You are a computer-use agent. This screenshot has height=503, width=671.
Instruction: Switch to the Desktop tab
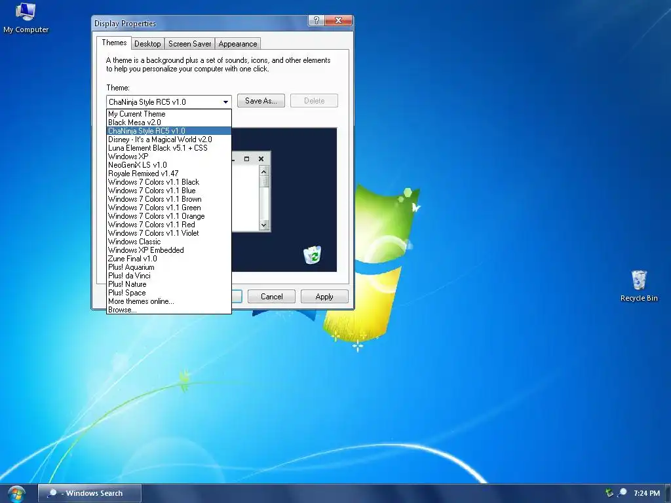[x=147, y=44]
